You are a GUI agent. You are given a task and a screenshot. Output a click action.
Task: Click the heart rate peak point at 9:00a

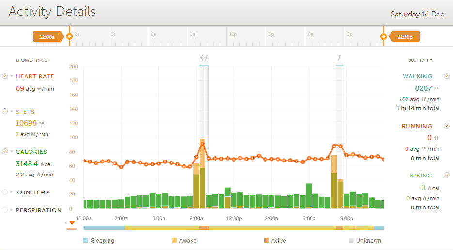[203, 144]
